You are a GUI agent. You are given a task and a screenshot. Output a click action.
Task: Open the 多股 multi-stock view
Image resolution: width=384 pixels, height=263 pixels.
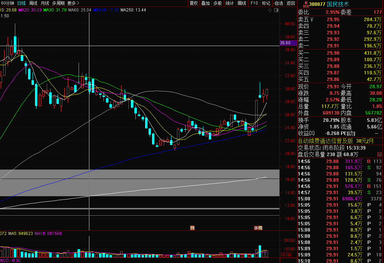pyautogui.click(x=218, y=3)
